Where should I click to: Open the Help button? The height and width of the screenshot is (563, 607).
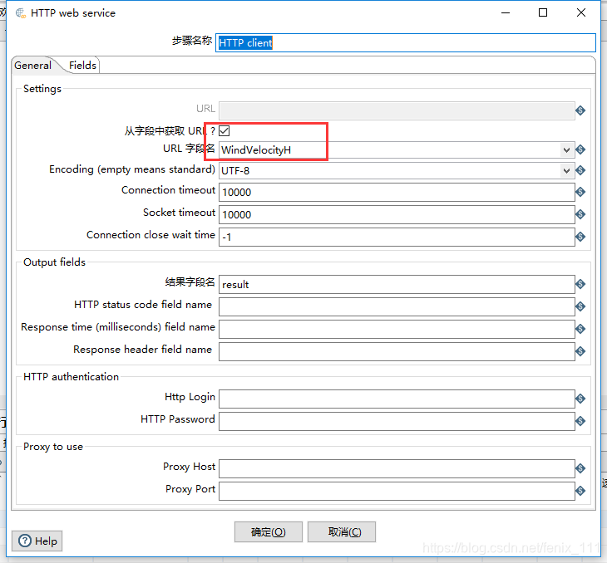(37, 541)
